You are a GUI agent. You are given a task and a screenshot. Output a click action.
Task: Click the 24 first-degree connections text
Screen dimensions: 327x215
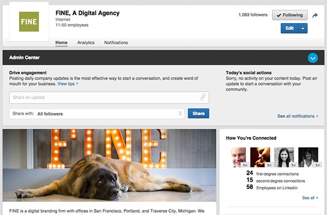[272, 174]
